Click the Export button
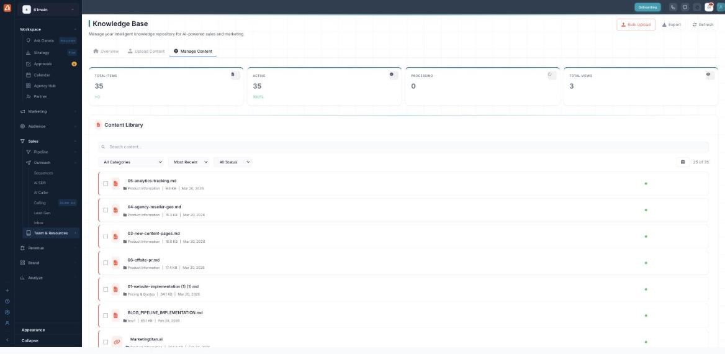 (672, 24)
